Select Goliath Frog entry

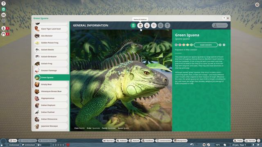click(51, 64)
